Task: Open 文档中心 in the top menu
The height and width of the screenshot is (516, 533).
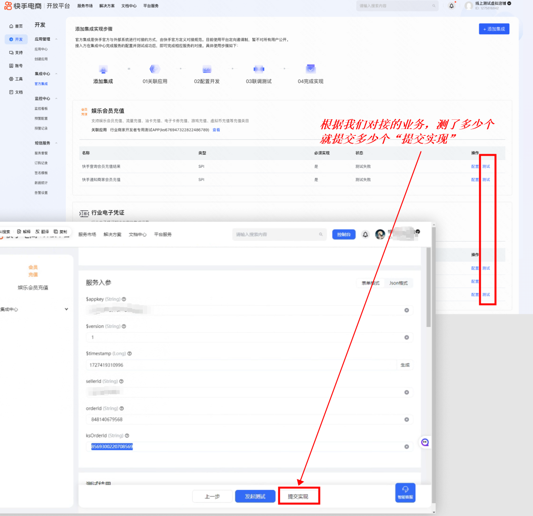Action: click(129, 6)
